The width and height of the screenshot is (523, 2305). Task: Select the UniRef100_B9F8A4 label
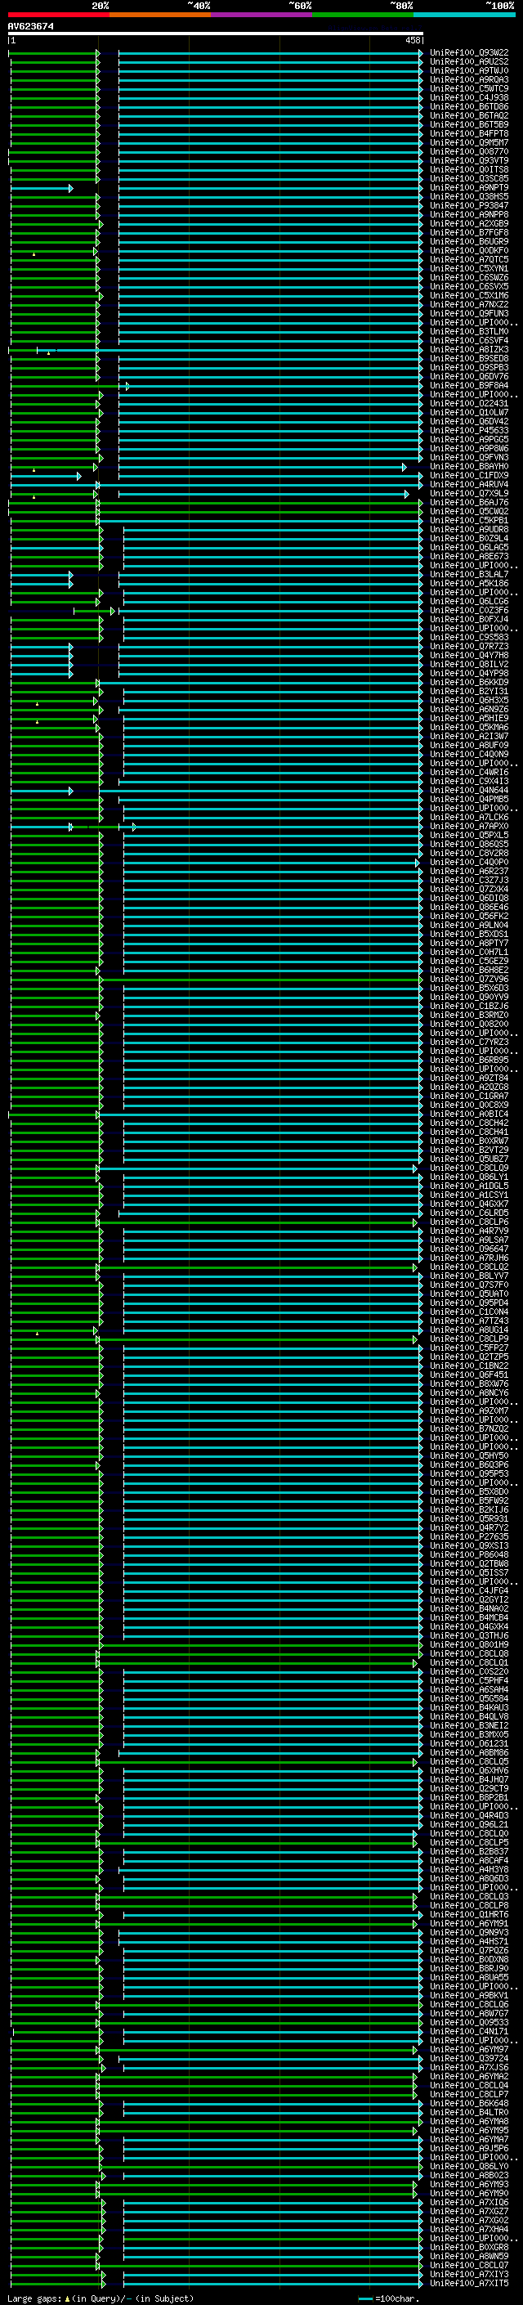tap(469, 386)
